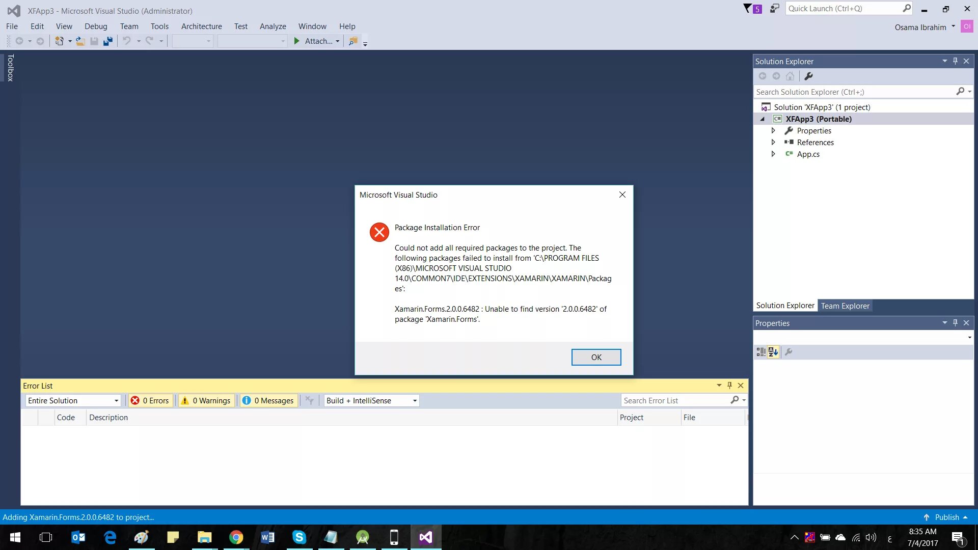Image resolution: width=978 pixels, height=550 pixels.
Task: Click the feedback icon near Quick Launch
Action: (x=774, y=9)
